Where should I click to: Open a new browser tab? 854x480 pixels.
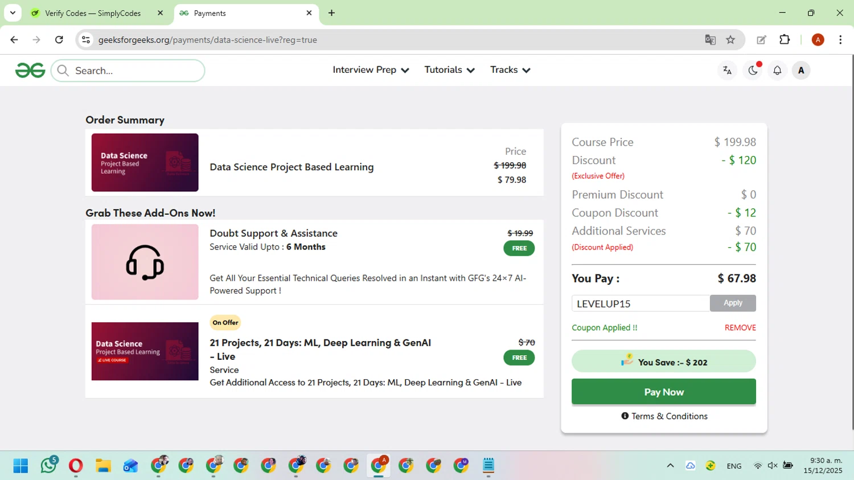pos(331,13)
